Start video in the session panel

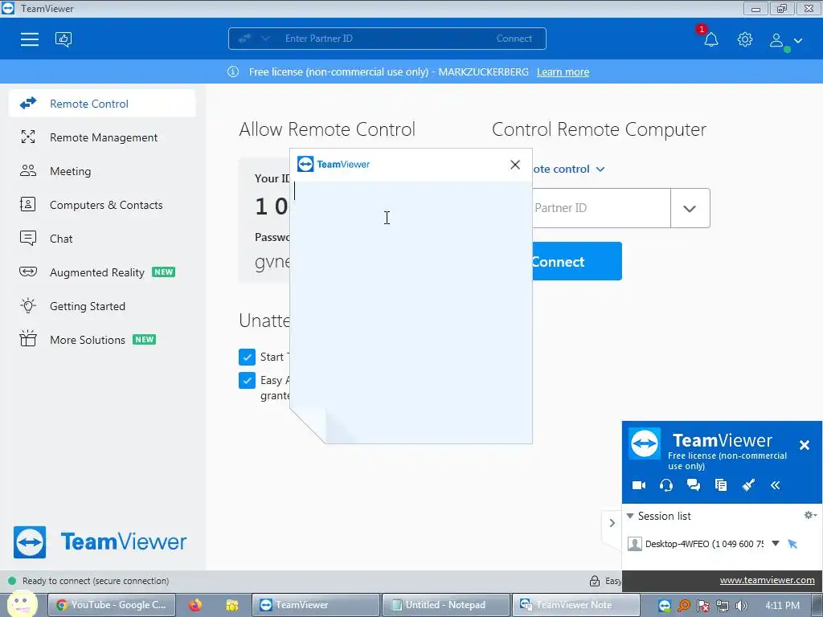pyautogui.click(x=639, y=485)
